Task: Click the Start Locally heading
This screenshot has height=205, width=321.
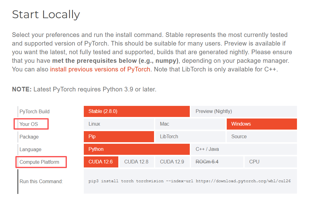Action: point(46,14)
